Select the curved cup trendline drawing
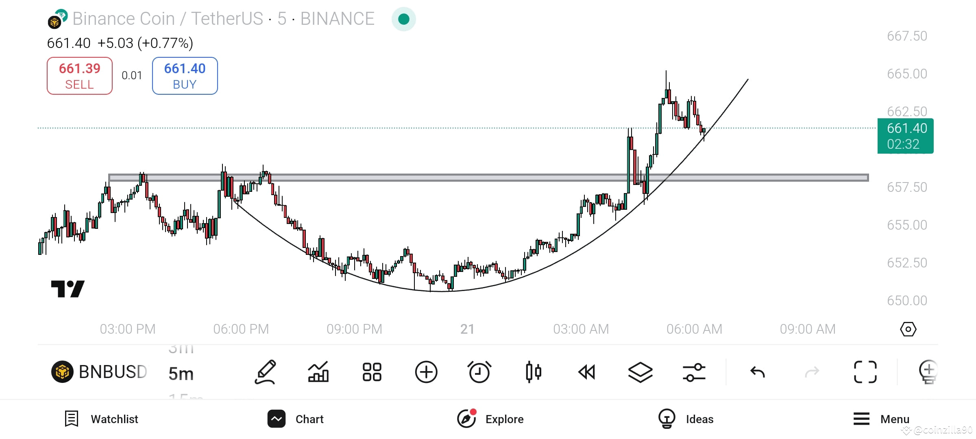 (x=442, y=291)
